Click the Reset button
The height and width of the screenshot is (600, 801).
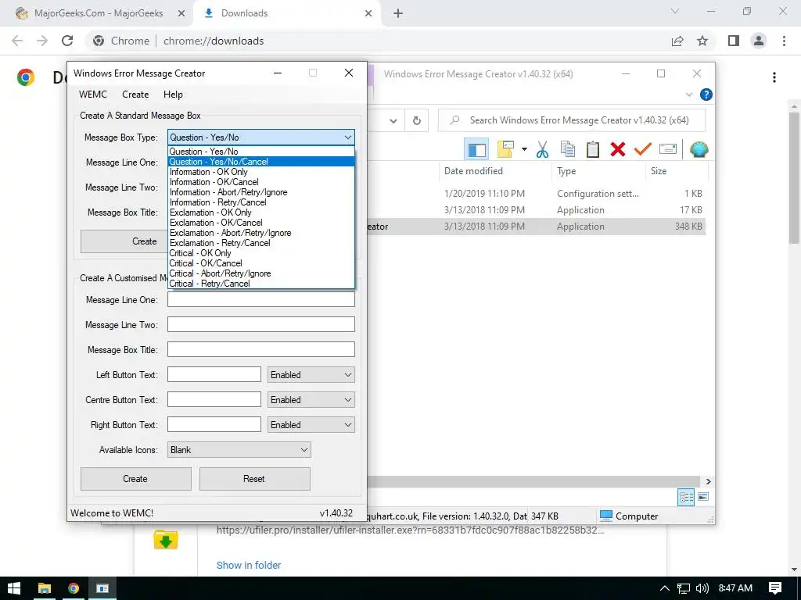tap(254, 479)
